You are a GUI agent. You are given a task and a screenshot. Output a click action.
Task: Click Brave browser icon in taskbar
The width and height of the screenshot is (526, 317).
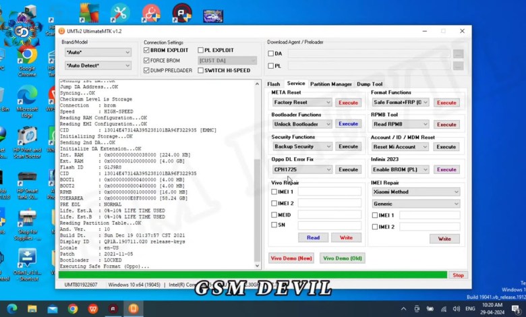point(92,308)
